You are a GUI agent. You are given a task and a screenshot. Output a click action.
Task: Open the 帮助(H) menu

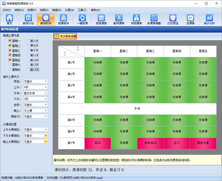tap(95, 10)
